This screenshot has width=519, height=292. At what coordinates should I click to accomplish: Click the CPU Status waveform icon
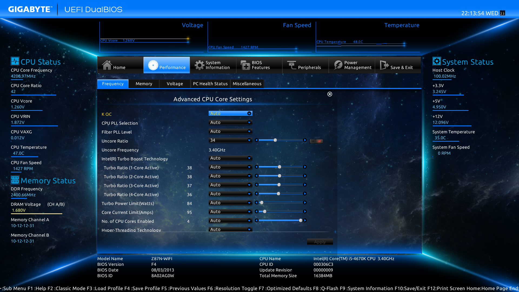(x=15, y=61)
